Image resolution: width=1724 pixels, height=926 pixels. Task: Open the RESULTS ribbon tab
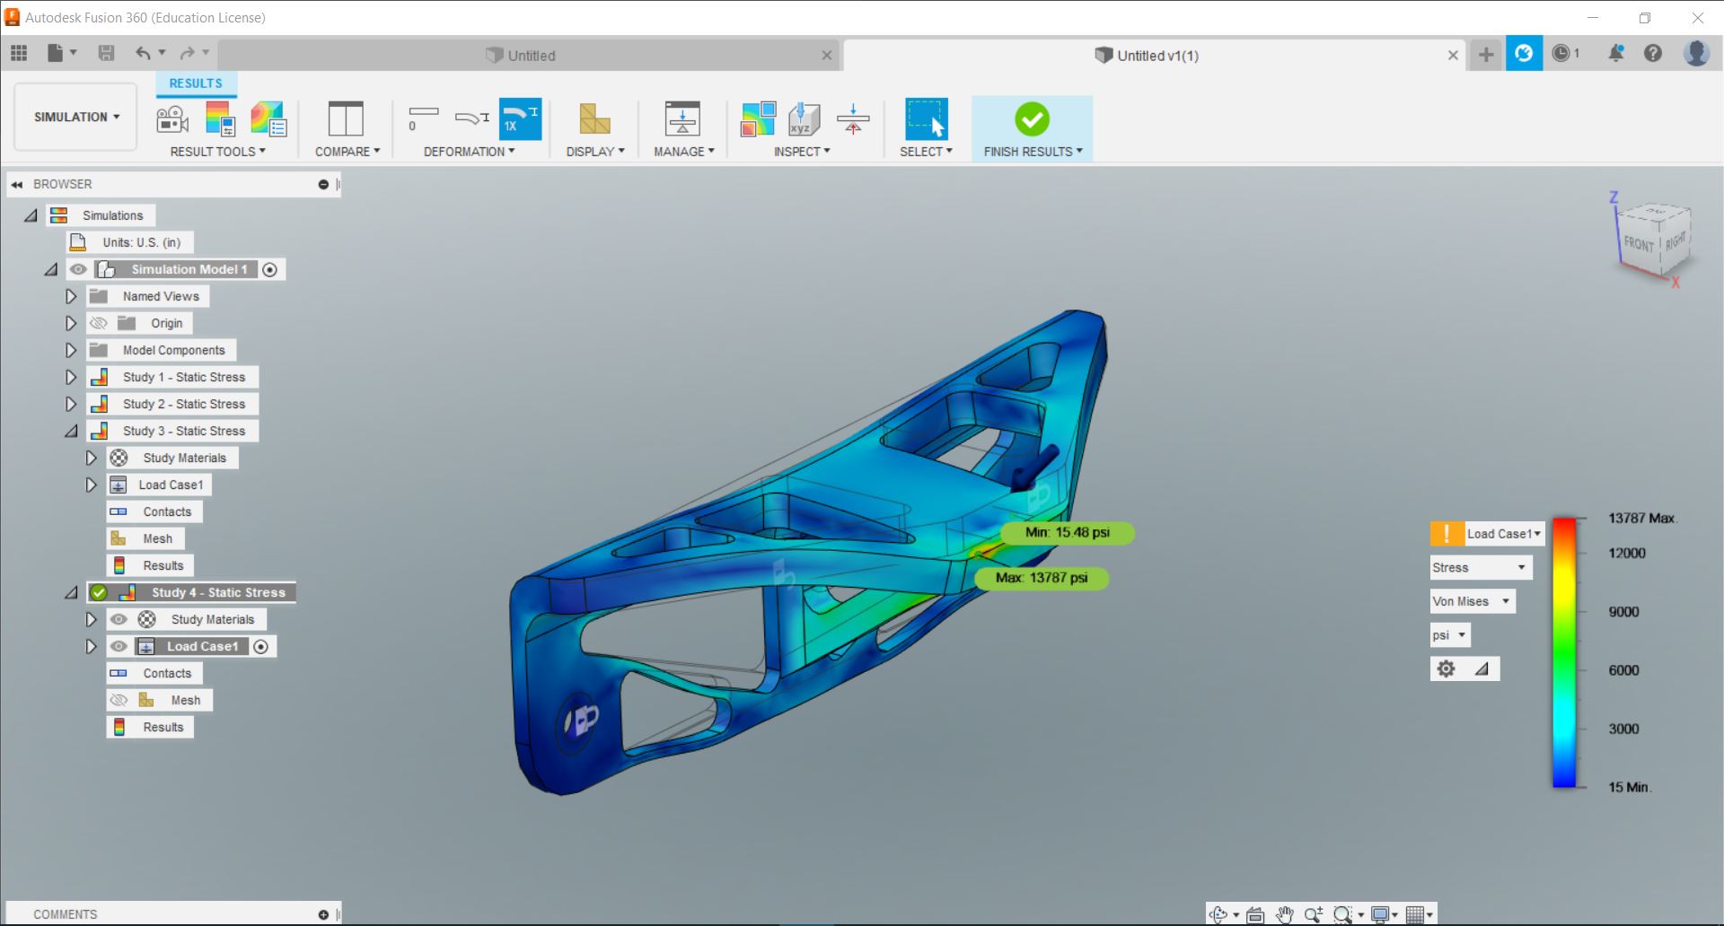coord(195,83)
